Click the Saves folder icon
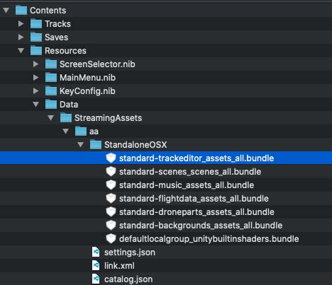332x285 pixels. click(x=36, y=37)
